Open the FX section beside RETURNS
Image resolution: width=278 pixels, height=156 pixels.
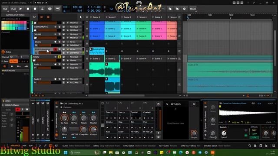(194, 104)
